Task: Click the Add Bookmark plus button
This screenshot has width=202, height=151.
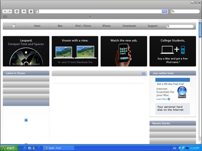Action: [24, 11]
